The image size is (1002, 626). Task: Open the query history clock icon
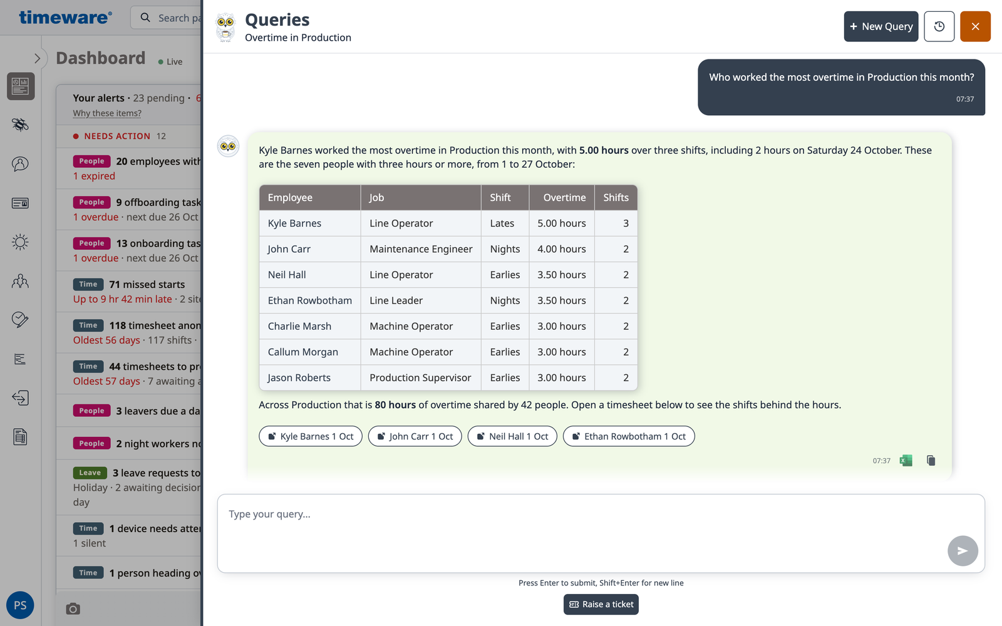[x=939, y=26]
